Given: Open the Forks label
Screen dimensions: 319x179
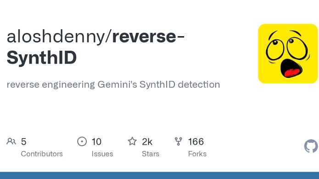Looking at the screenshot, I should [x=197, y=154].
